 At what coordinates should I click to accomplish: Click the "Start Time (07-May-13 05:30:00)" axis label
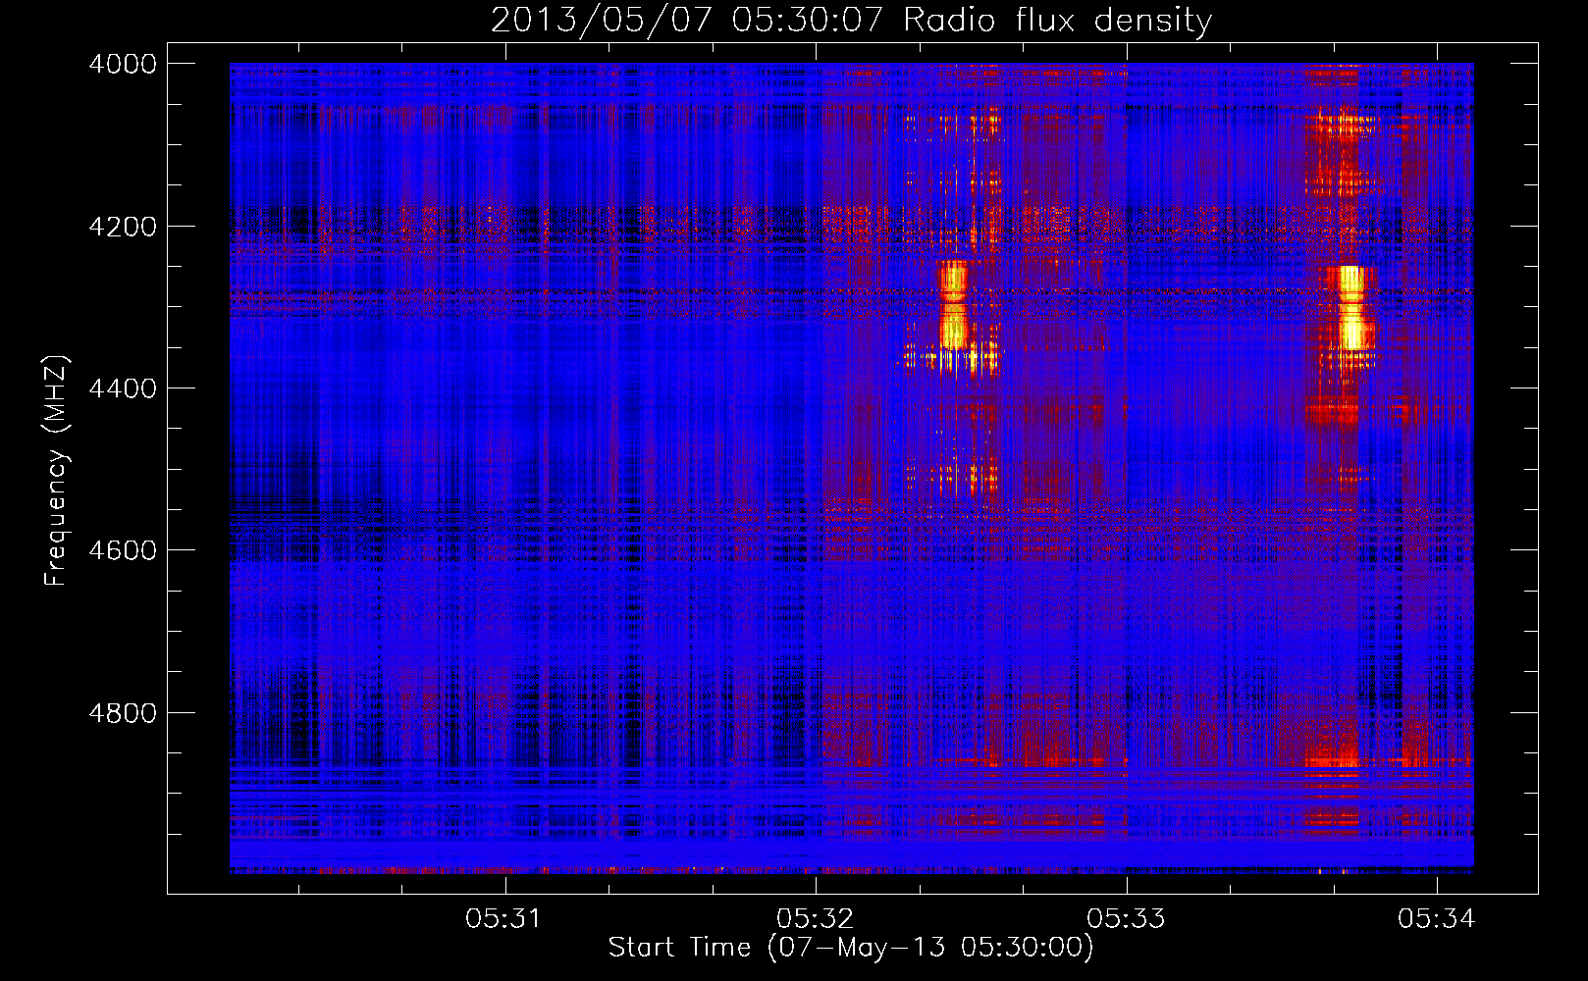tap(851, 948)
